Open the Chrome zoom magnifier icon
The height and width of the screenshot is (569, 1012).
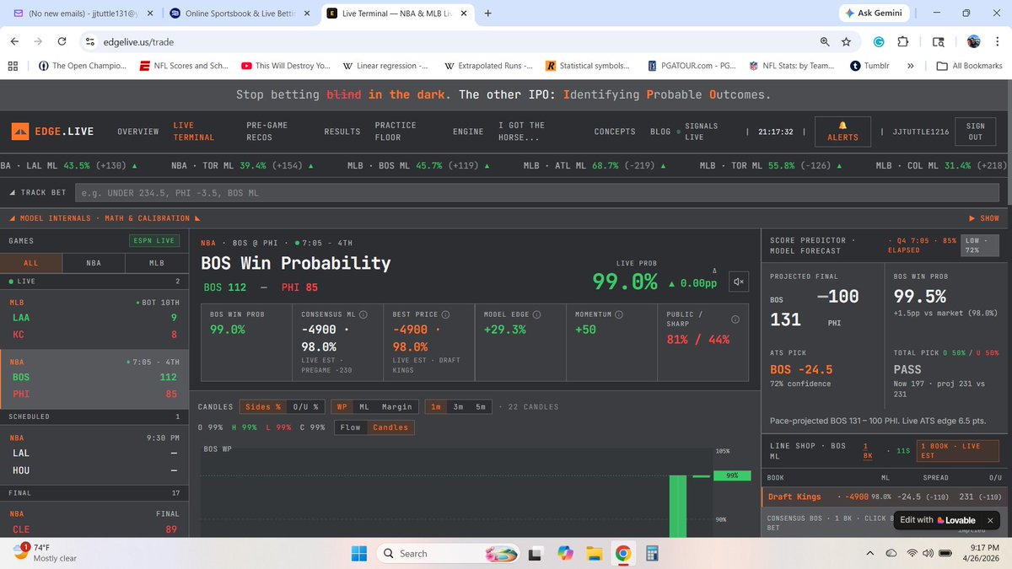click(x=824, y=41)
